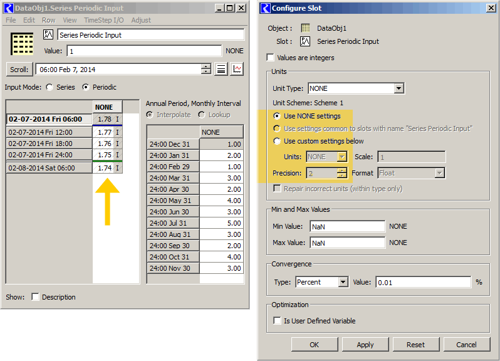Image resolution: width=500 pixels, height=361 pixels.
Task: Click the Scroll date field 06:00 Feb 7, 2014
Action: click(x=118, y=69)
